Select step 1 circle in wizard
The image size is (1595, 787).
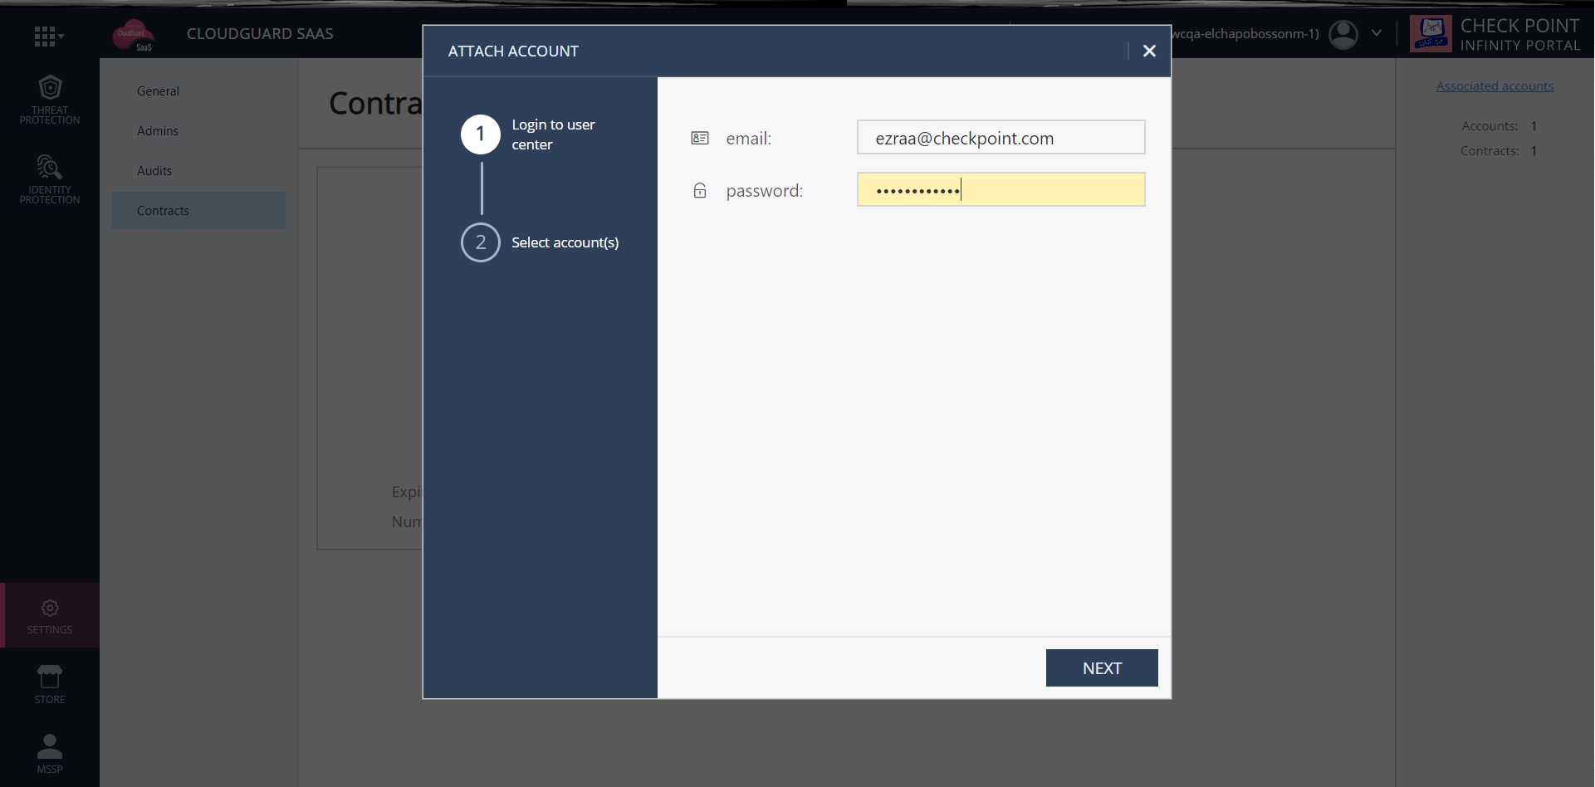tap(481, 134)
